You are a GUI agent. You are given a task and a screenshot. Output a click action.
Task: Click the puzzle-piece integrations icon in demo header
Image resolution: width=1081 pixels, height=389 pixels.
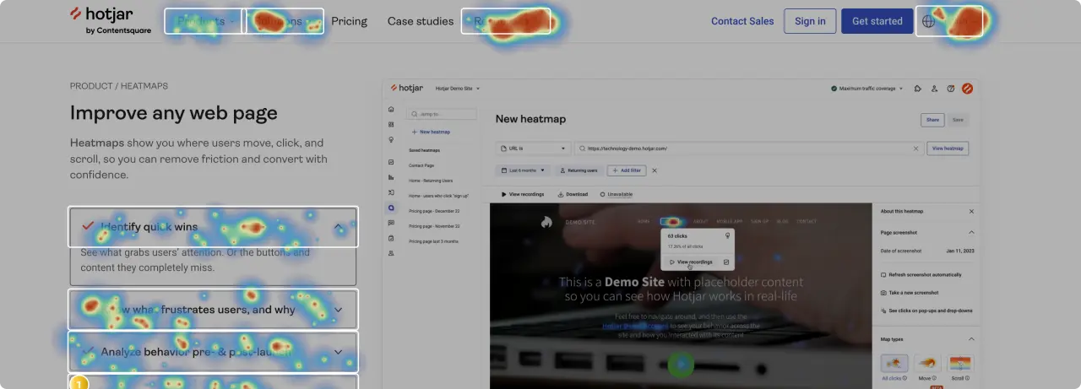click(x=918, y=88)
